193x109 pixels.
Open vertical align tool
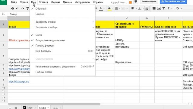pyautogui.click(x=140, y=8)
